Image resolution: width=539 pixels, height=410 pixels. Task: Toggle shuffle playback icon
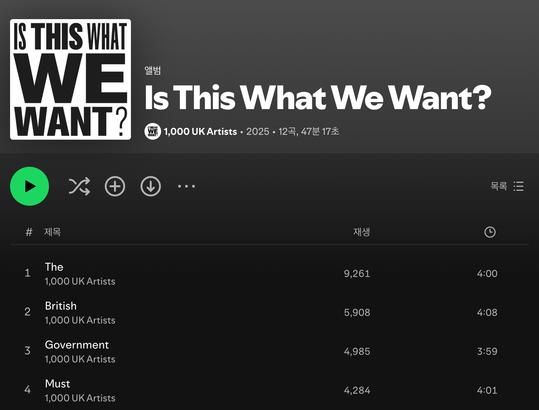79,186
